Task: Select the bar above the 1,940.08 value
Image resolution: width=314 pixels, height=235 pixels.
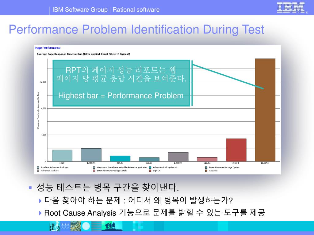Action: pos(91,155)
